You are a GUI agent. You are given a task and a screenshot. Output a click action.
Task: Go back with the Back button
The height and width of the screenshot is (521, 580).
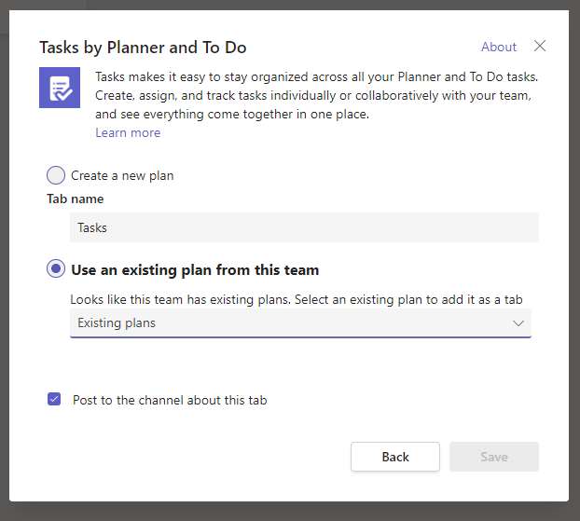pos(395,457)
